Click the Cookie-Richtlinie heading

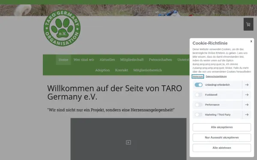click(x=210, y=43)
